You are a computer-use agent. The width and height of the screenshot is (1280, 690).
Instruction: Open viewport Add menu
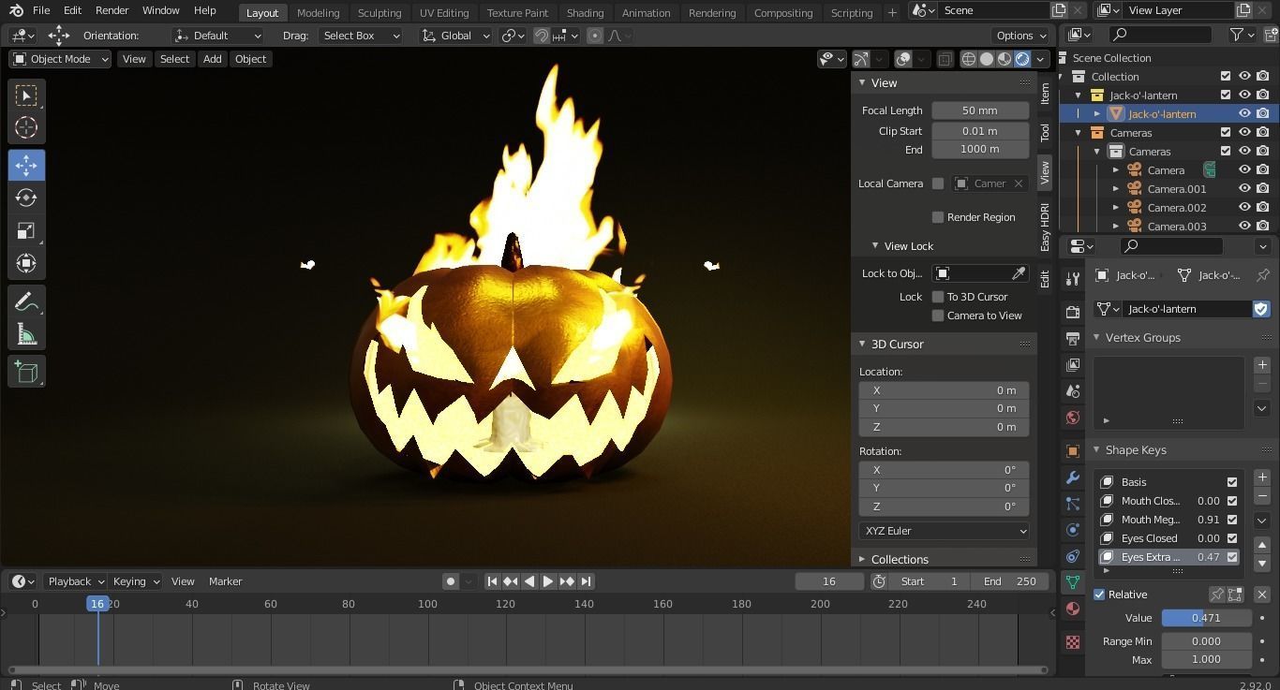(213, 59)
